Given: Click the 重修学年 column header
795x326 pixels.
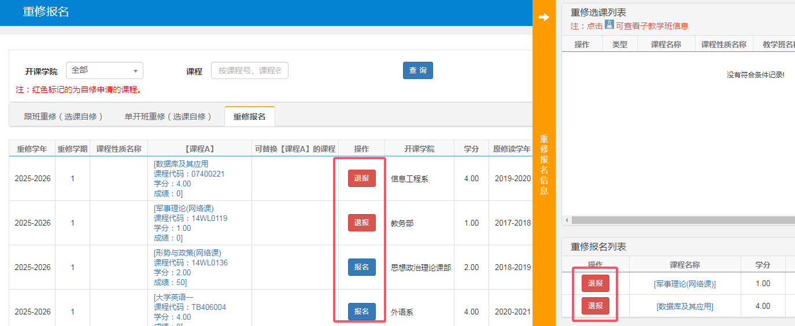Looking at the screenshot, I should pyautogui.click(x=32, y=149).
